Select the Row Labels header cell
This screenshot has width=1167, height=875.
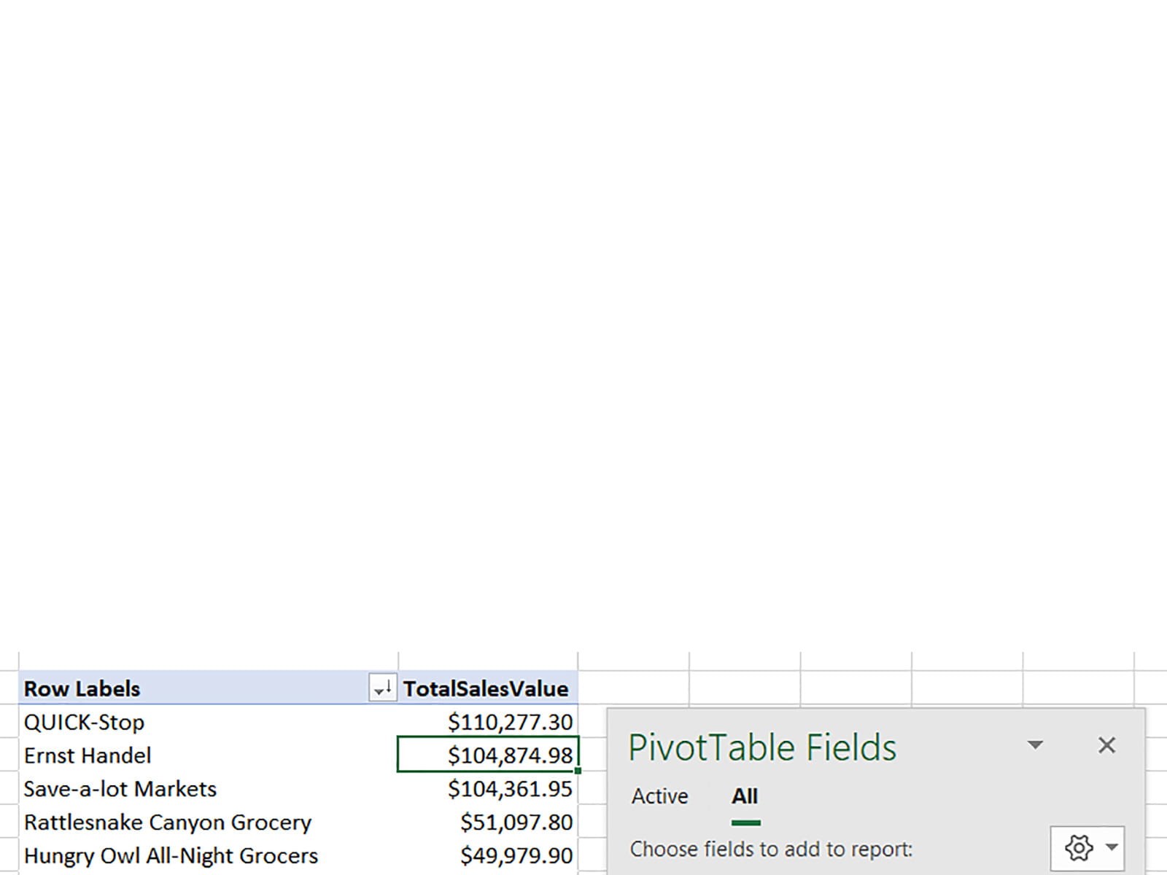82,688
